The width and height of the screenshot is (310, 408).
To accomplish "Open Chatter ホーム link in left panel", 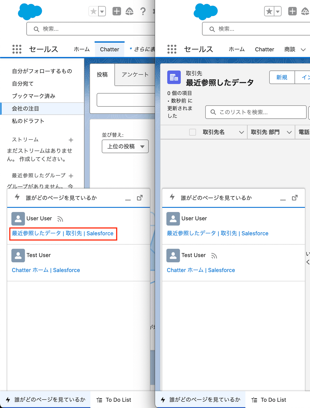I will pyautogui.click(x=46, y=270).
